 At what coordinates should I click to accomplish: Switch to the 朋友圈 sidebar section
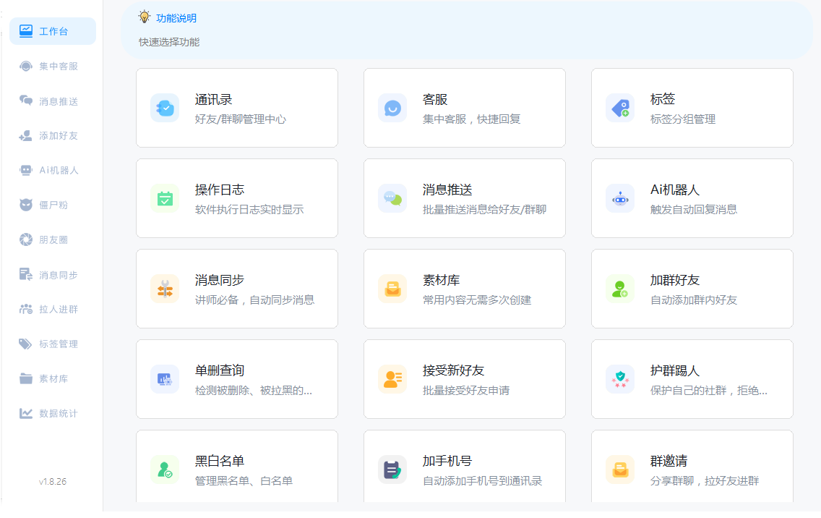(52, 239)
